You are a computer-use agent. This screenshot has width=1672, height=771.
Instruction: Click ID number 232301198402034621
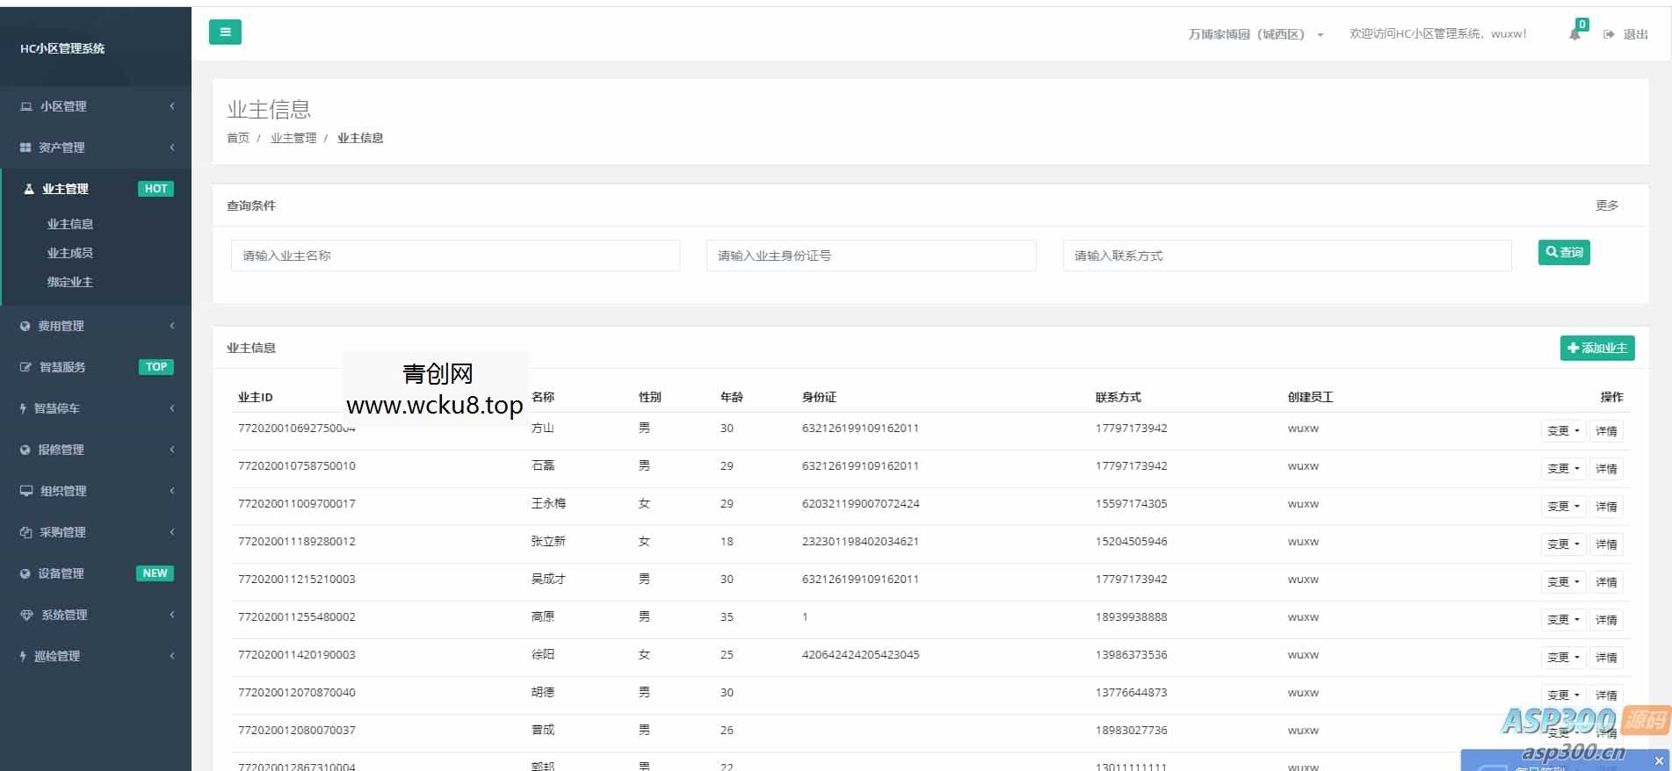click(x=860, y=542)
